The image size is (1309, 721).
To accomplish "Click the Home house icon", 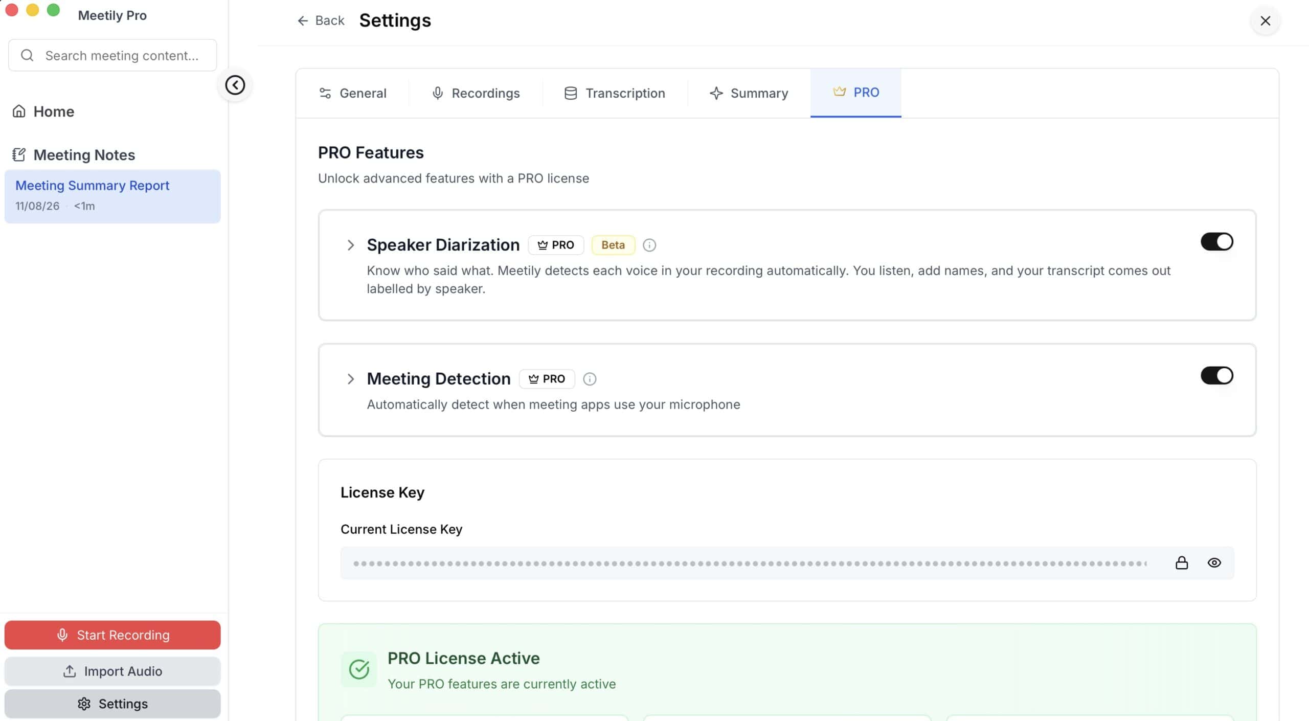I will click(x=19, y=111).
